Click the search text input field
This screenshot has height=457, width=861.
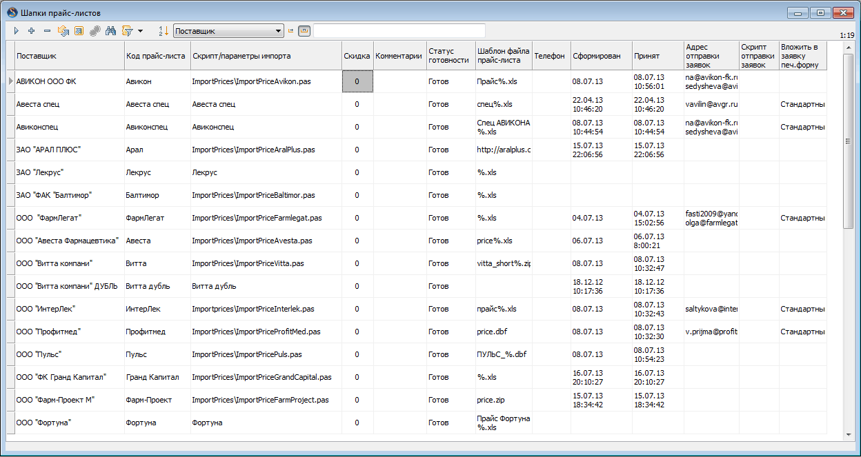point(399,31)
